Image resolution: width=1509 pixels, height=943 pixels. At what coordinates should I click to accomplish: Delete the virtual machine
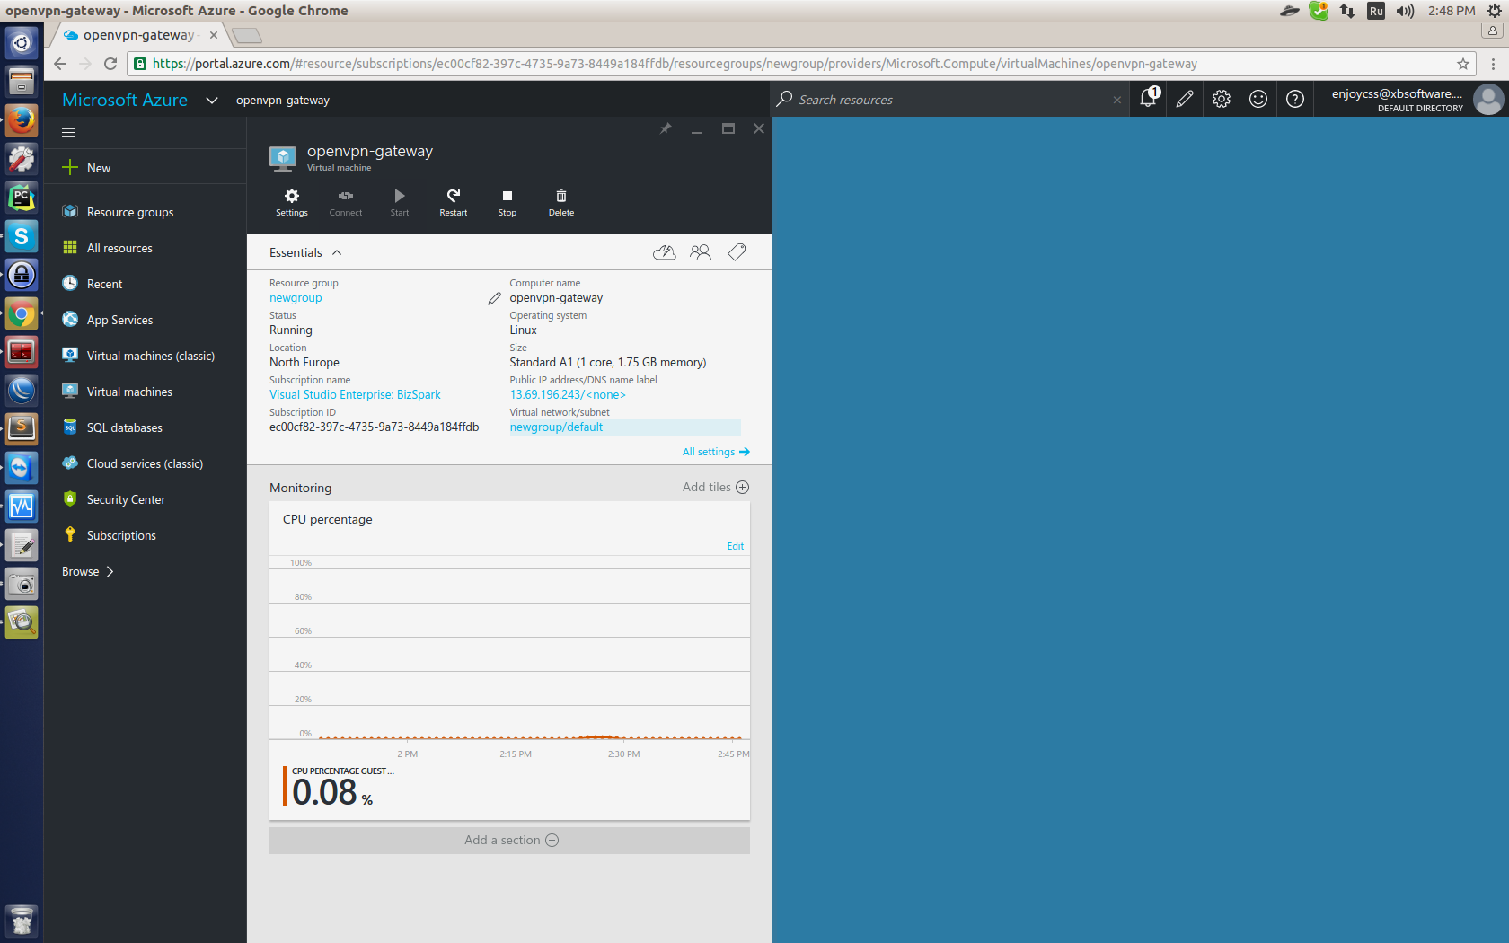pos(560,202)
